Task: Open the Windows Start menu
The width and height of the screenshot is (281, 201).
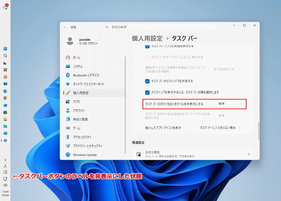Action: 5,49
